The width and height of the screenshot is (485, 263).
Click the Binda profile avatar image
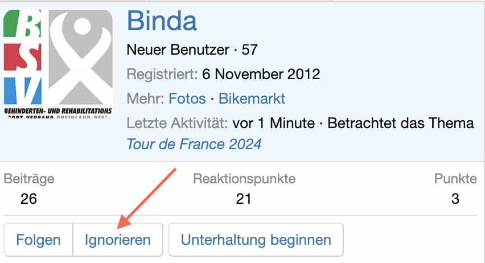click(57, 63)
